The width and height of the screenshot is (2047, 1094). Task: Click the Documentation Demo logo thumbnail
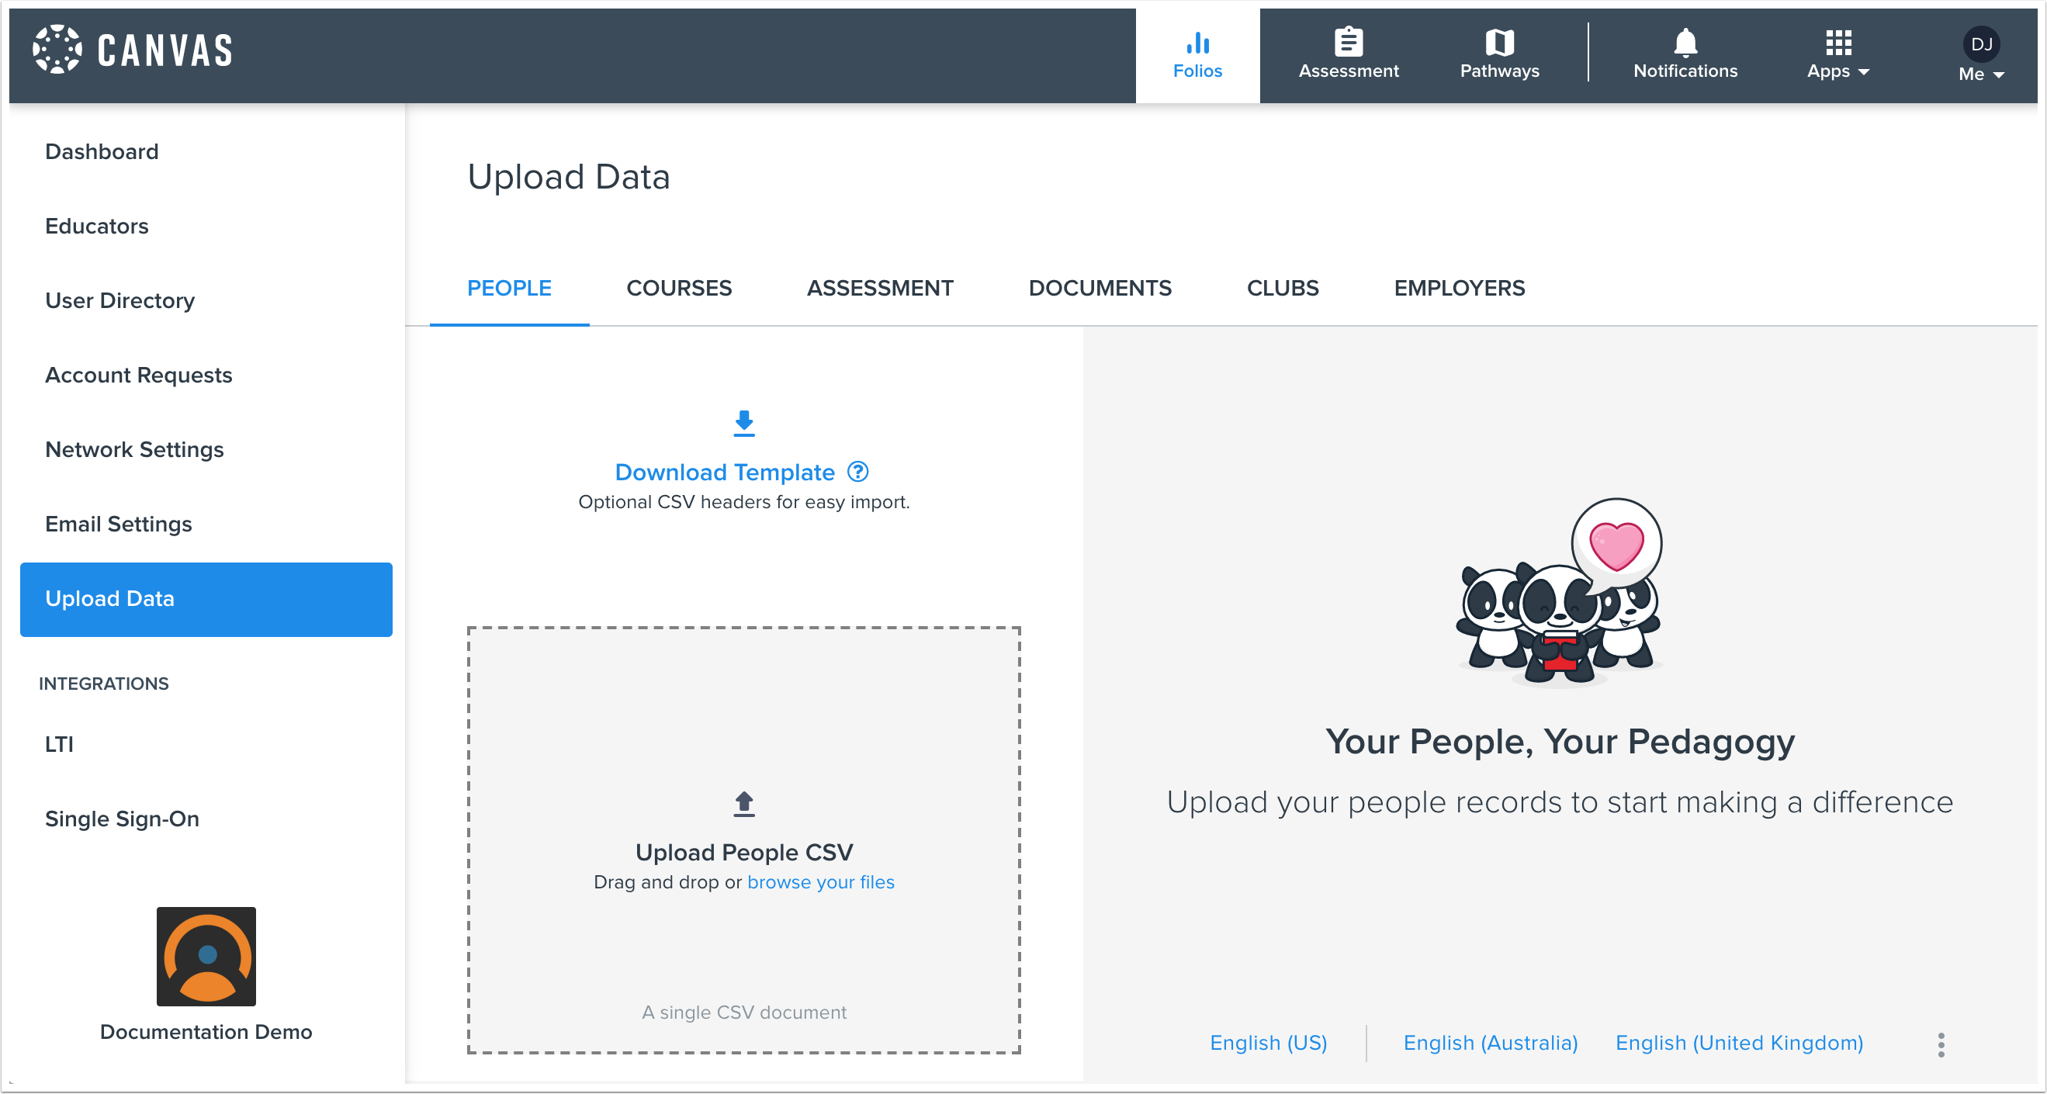[x=206, y=957]
